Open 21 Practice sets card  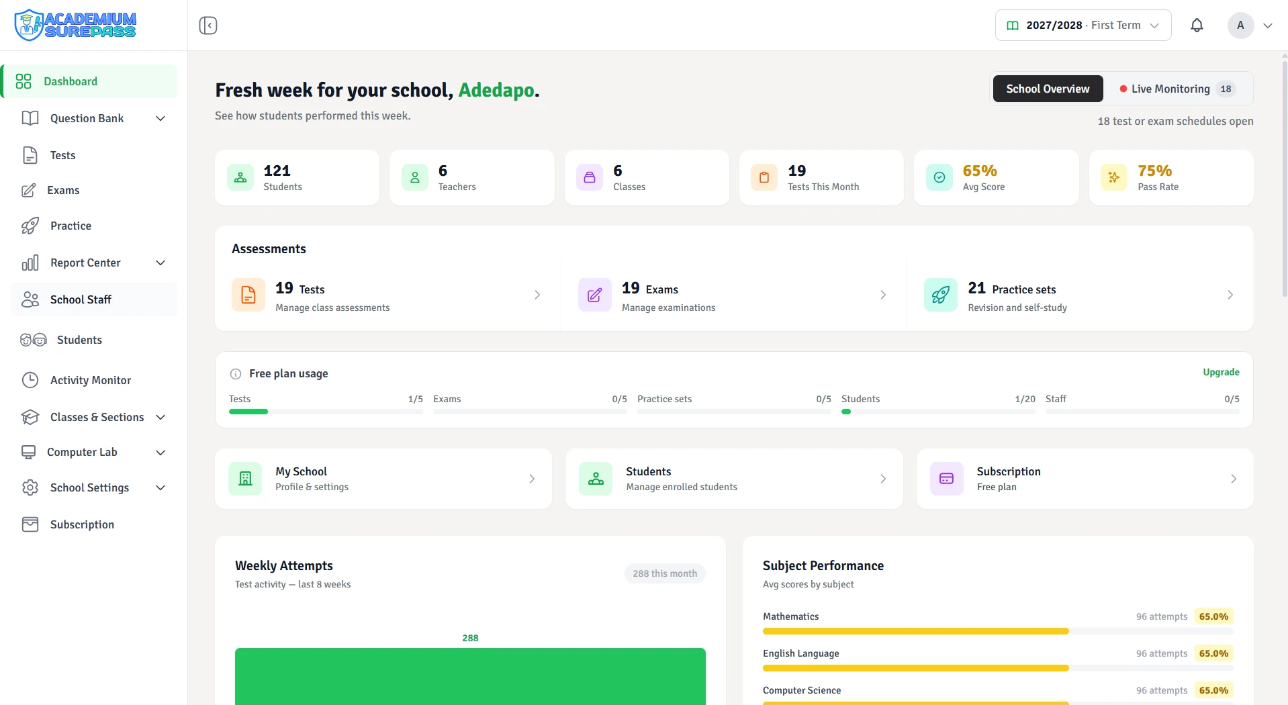click(x=1080, y=295)
